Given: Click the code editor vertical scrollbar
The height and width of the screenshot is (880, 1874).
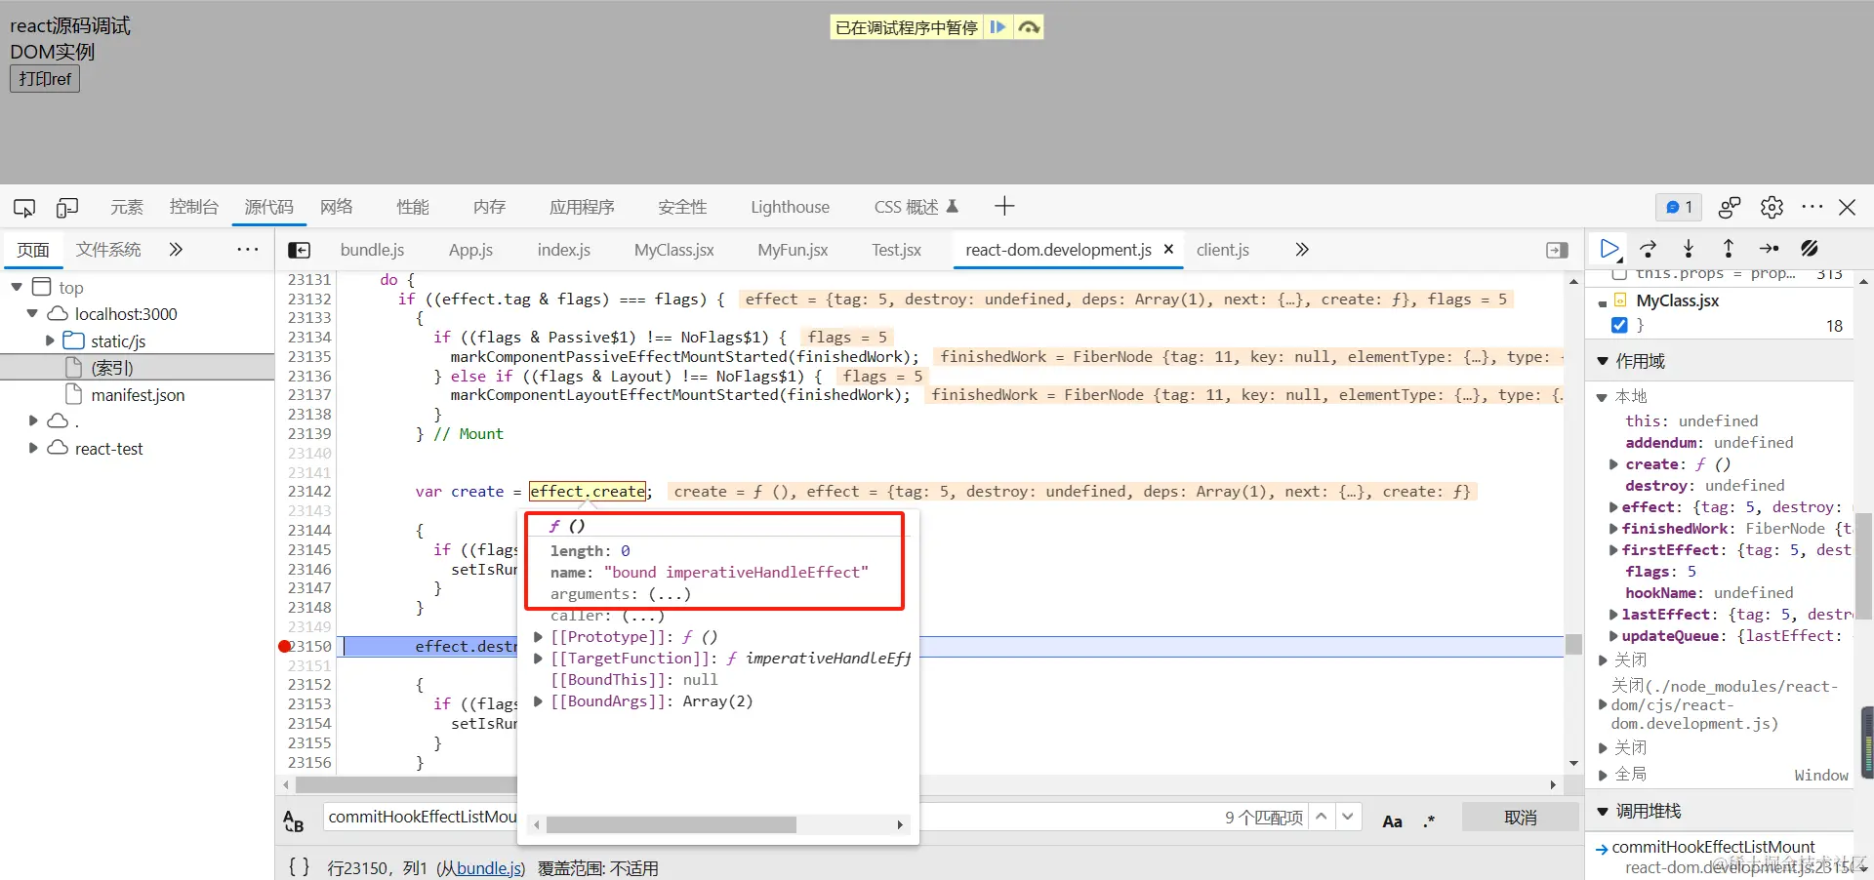Looking at the screenshot, I should 1573,644.
